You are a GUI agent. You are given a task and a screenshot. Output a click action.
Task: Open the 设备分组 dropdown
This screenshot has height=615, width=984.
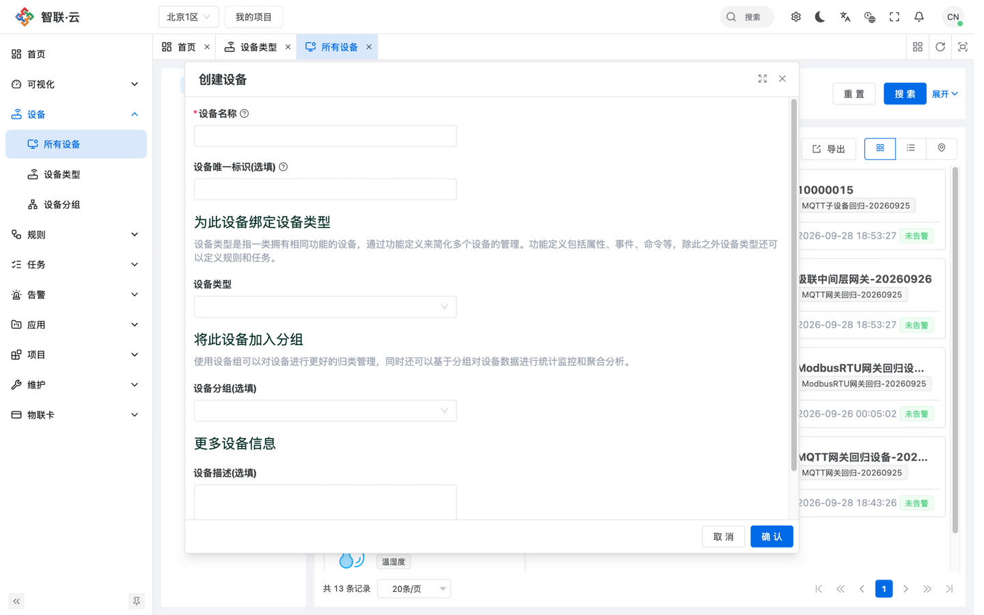tap(325, 411)
